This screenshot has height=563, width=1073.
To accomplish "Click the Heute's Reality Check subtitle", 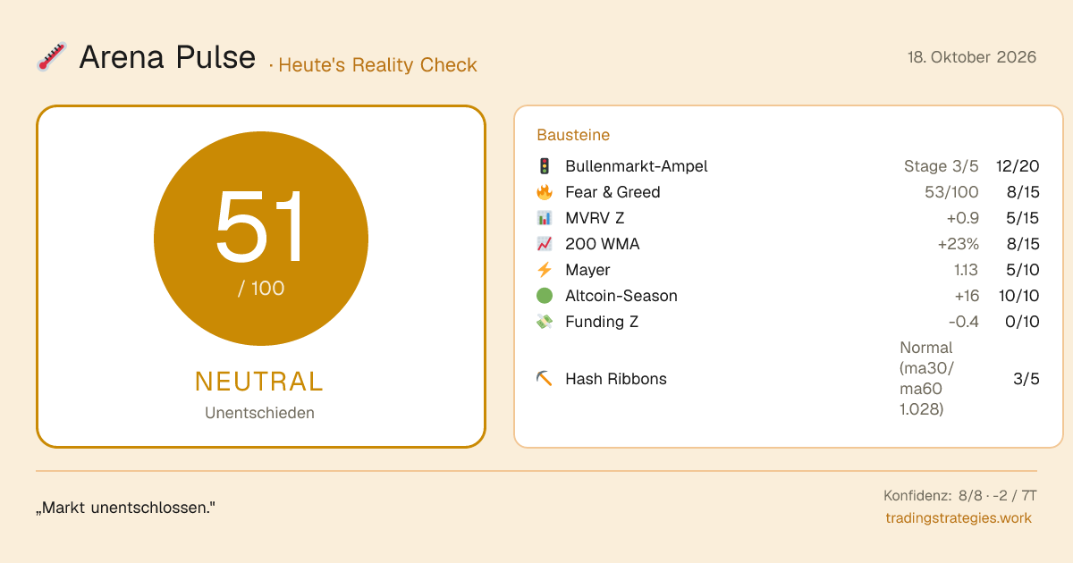I will (x=377, y=65).
